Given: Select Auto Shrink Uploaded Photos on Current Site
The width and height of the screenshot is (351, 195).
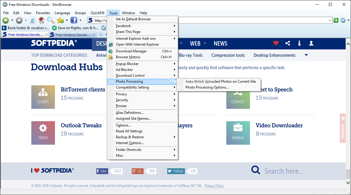Looking at the screenshot, I should tap(219, 81).
